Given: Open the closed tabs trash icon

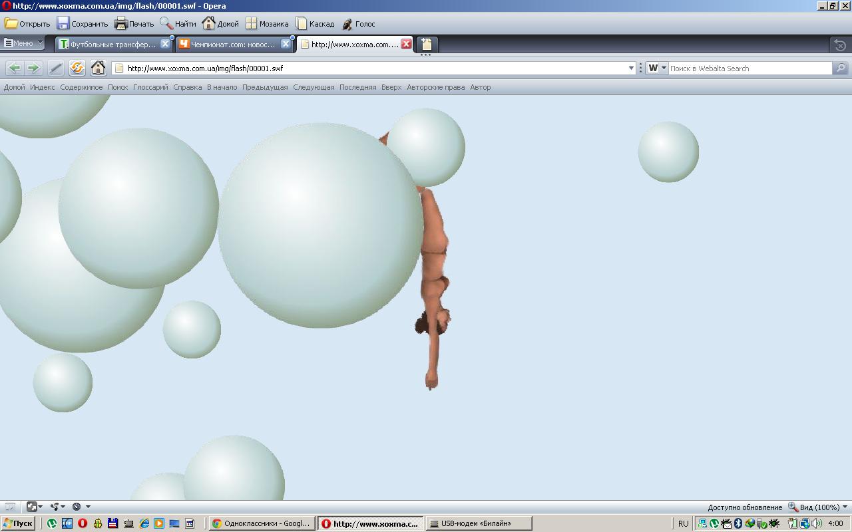Looking at the screenshot, I should [839, 45].
